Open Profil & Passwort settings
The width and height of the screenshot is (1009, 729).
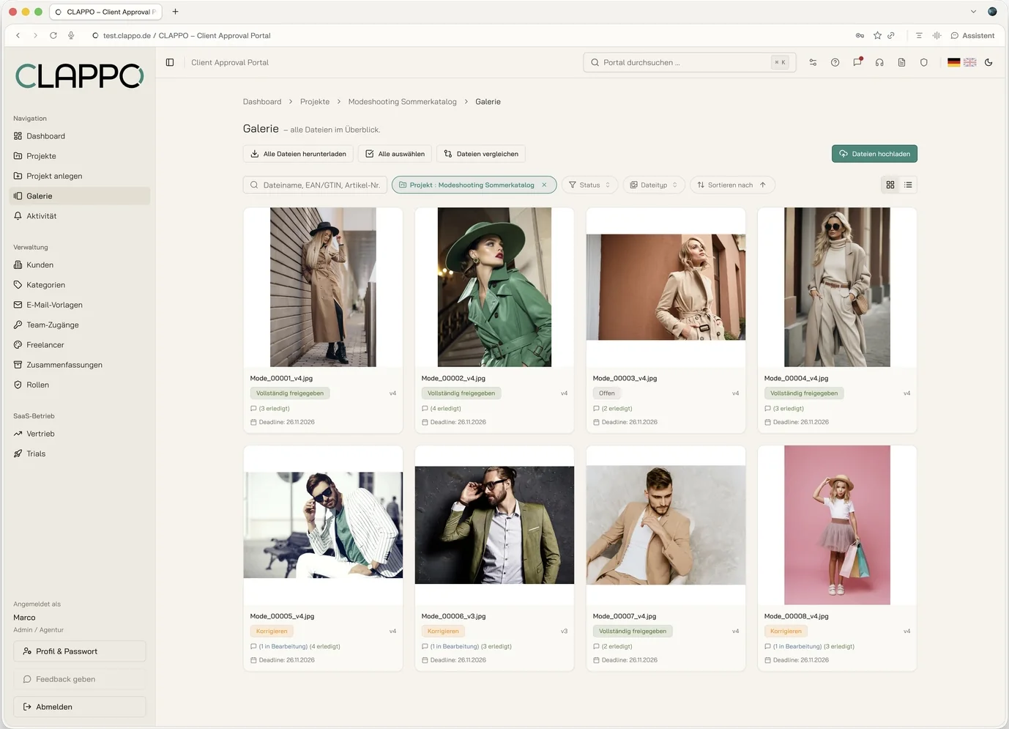(80, 651)
